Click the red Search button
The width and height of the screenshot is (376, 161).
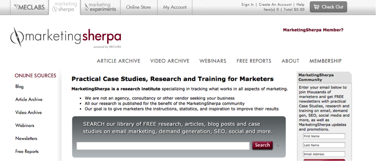262,145
